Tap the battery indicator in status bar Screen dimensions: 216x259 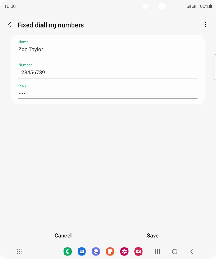[211, 6]
